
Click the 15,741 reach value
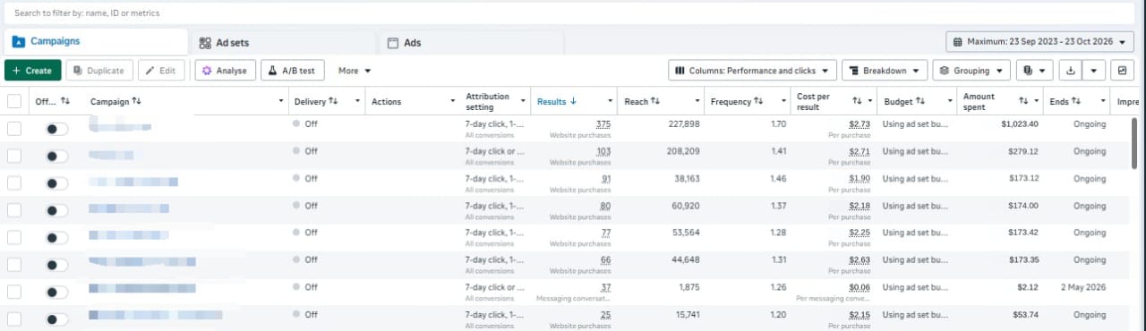pyautogui.click(x=687, y=314)
